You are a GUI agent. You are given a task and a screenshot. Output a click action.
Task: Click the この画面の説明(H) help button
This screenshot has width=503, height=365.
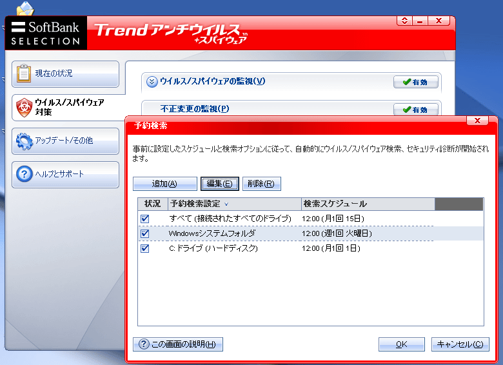178,344
